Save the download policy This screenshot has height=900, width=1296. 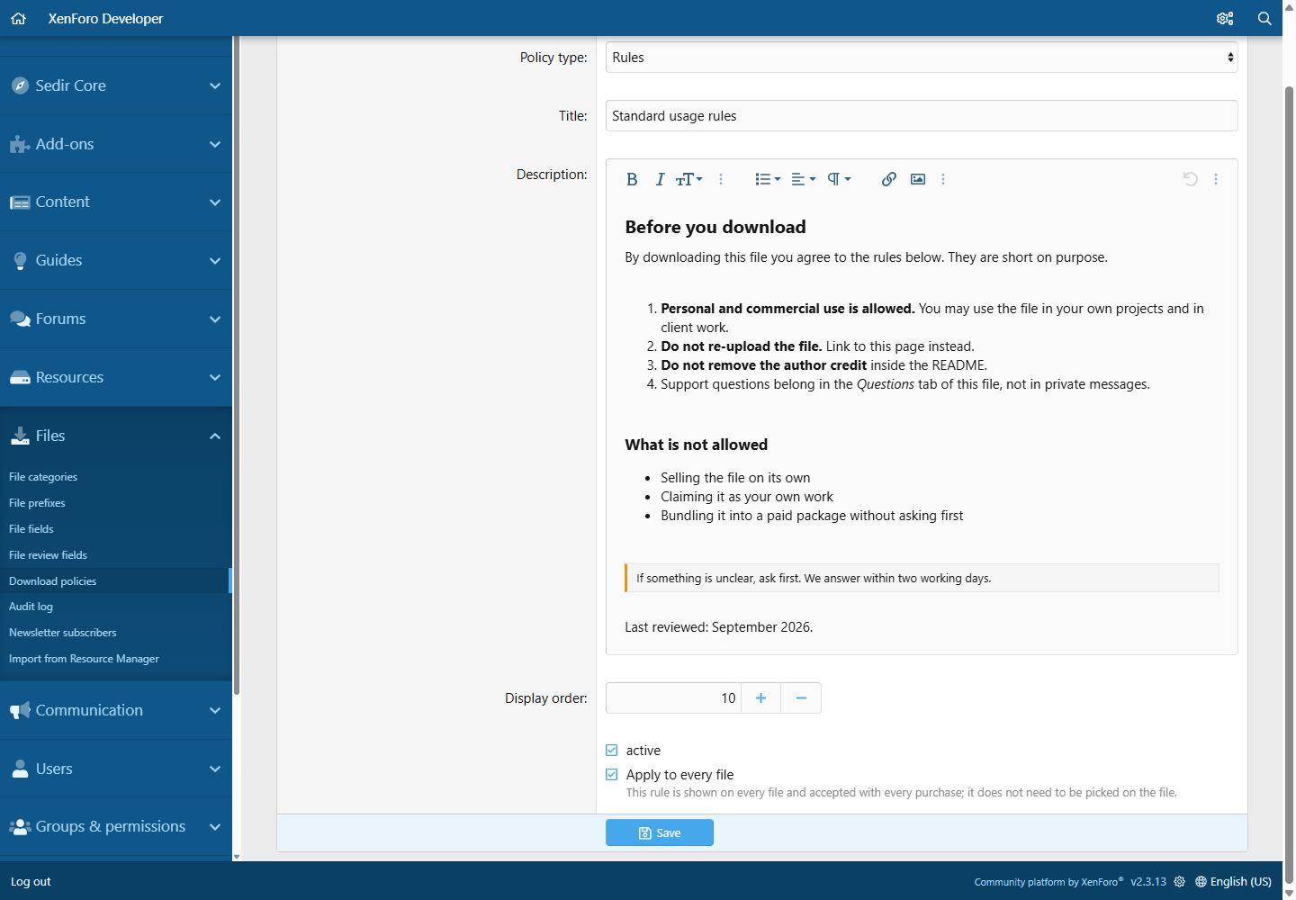click(x=660, y=832)
